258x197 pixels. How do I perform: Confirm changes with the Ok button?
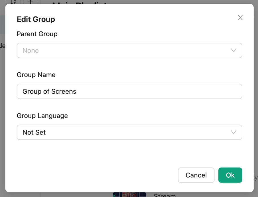tap(230, 175)
